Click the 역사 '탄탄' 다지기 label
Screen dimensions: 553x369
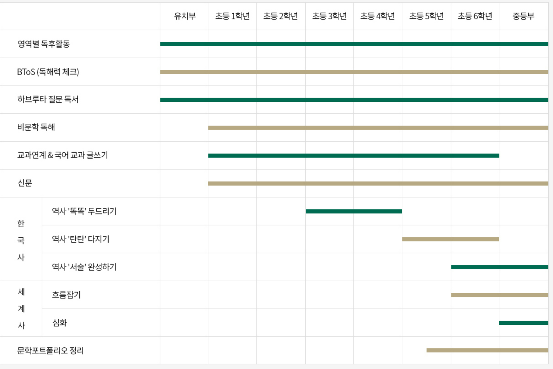[x=81, y=239]
